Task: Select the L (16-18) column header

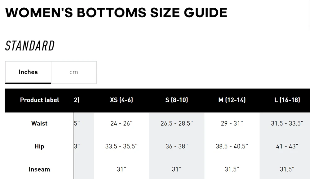Action: click(x=287, y=100)
